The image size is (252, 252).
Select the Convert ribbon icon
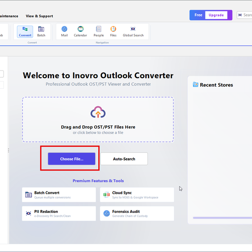pyautogui.click(x=25, y=31)
